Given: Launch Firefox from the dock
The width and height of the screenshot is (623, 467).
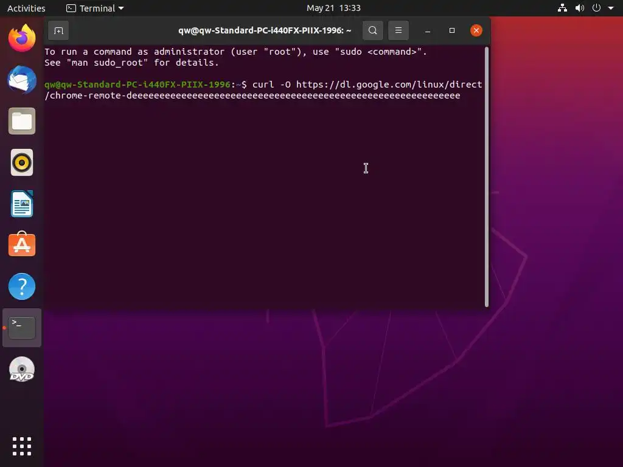Looking at the screenshot, I should click(x=22, y=38).
